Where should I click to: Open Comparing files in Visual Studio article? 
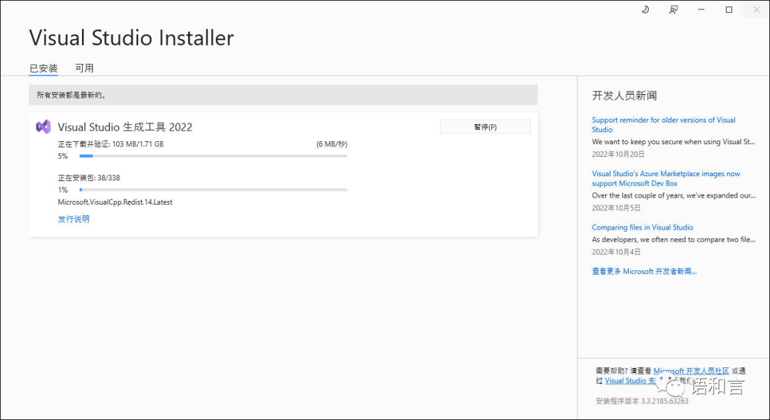(x=642, y=227)
